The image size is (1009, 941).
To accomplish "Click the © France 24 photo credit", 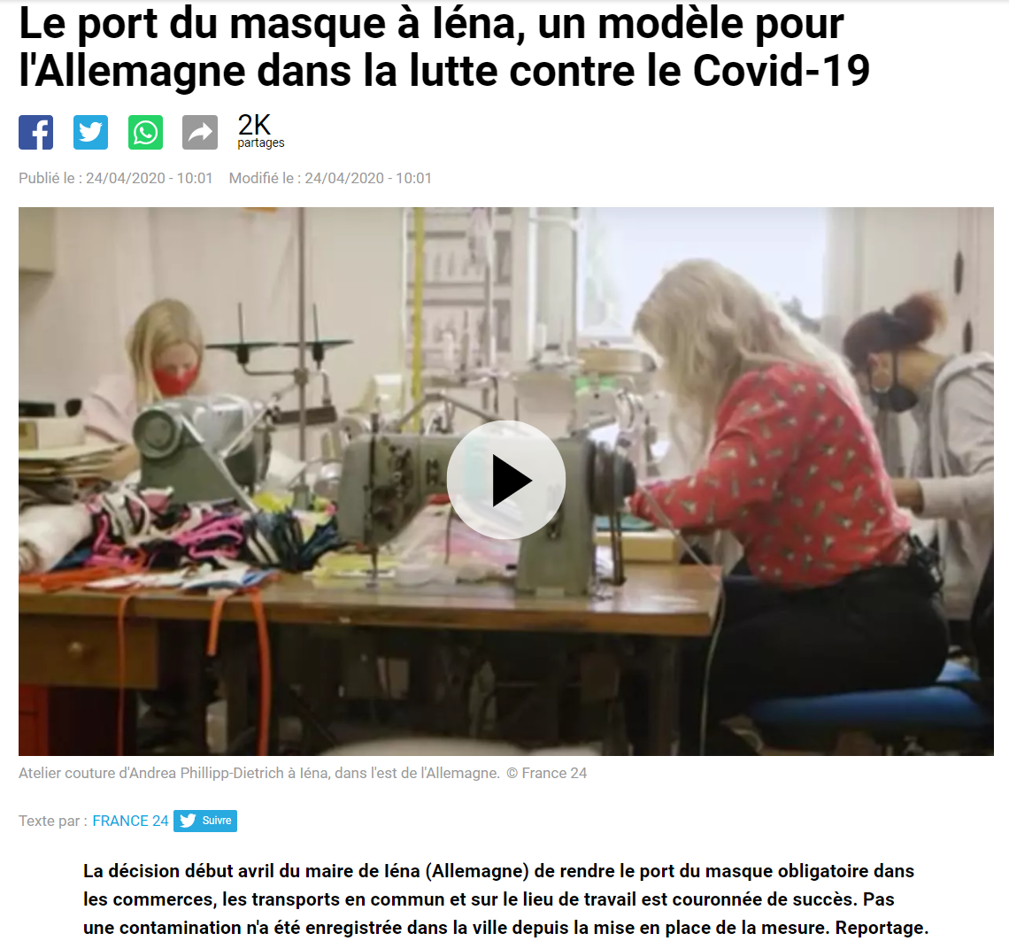I will (547, 773).
